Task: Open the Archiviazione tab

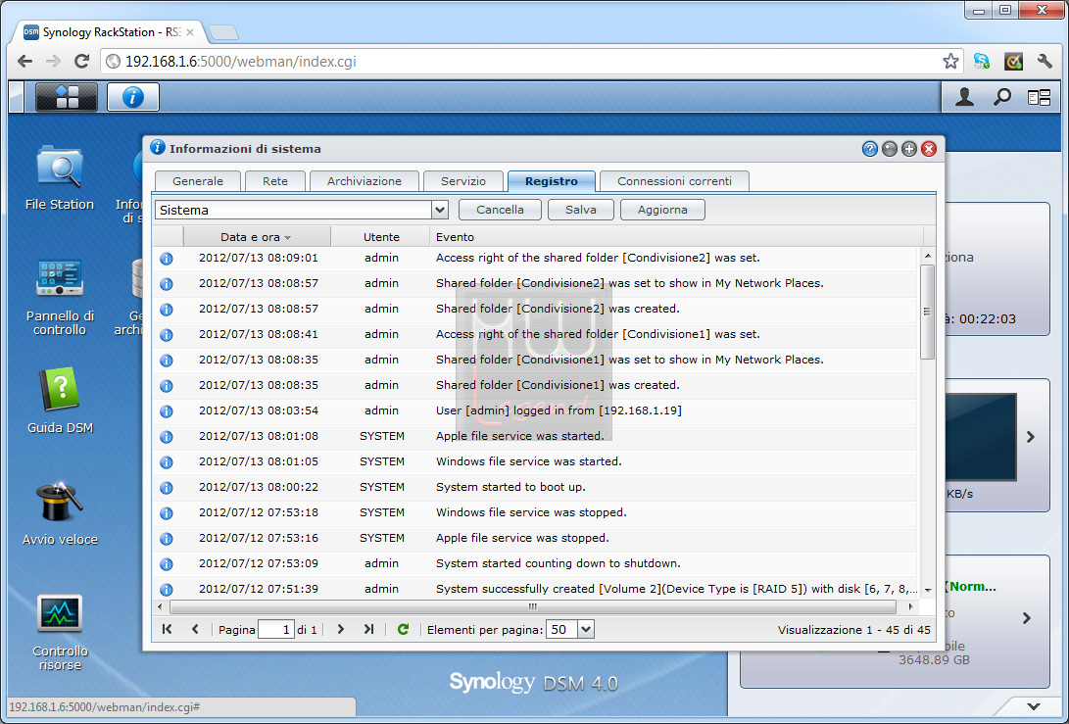Action: pyautogui.click(x=364, y=181)
